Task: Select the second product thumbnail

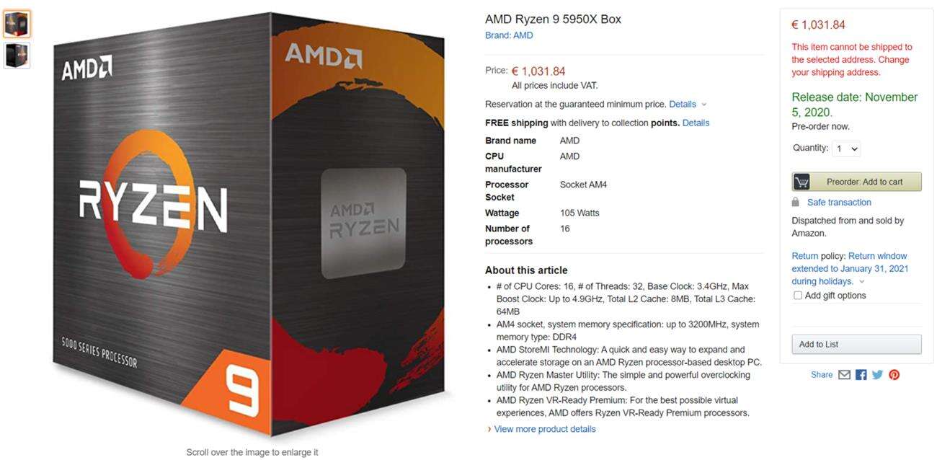Action: pos(17,56)
